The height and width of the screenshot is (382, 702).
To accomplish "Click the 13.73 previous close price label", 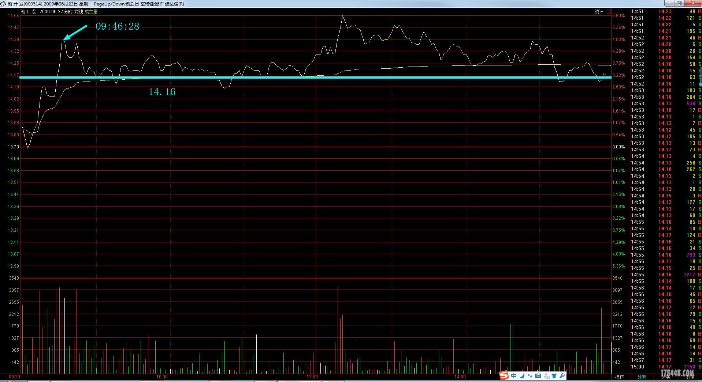I will 13,147.
